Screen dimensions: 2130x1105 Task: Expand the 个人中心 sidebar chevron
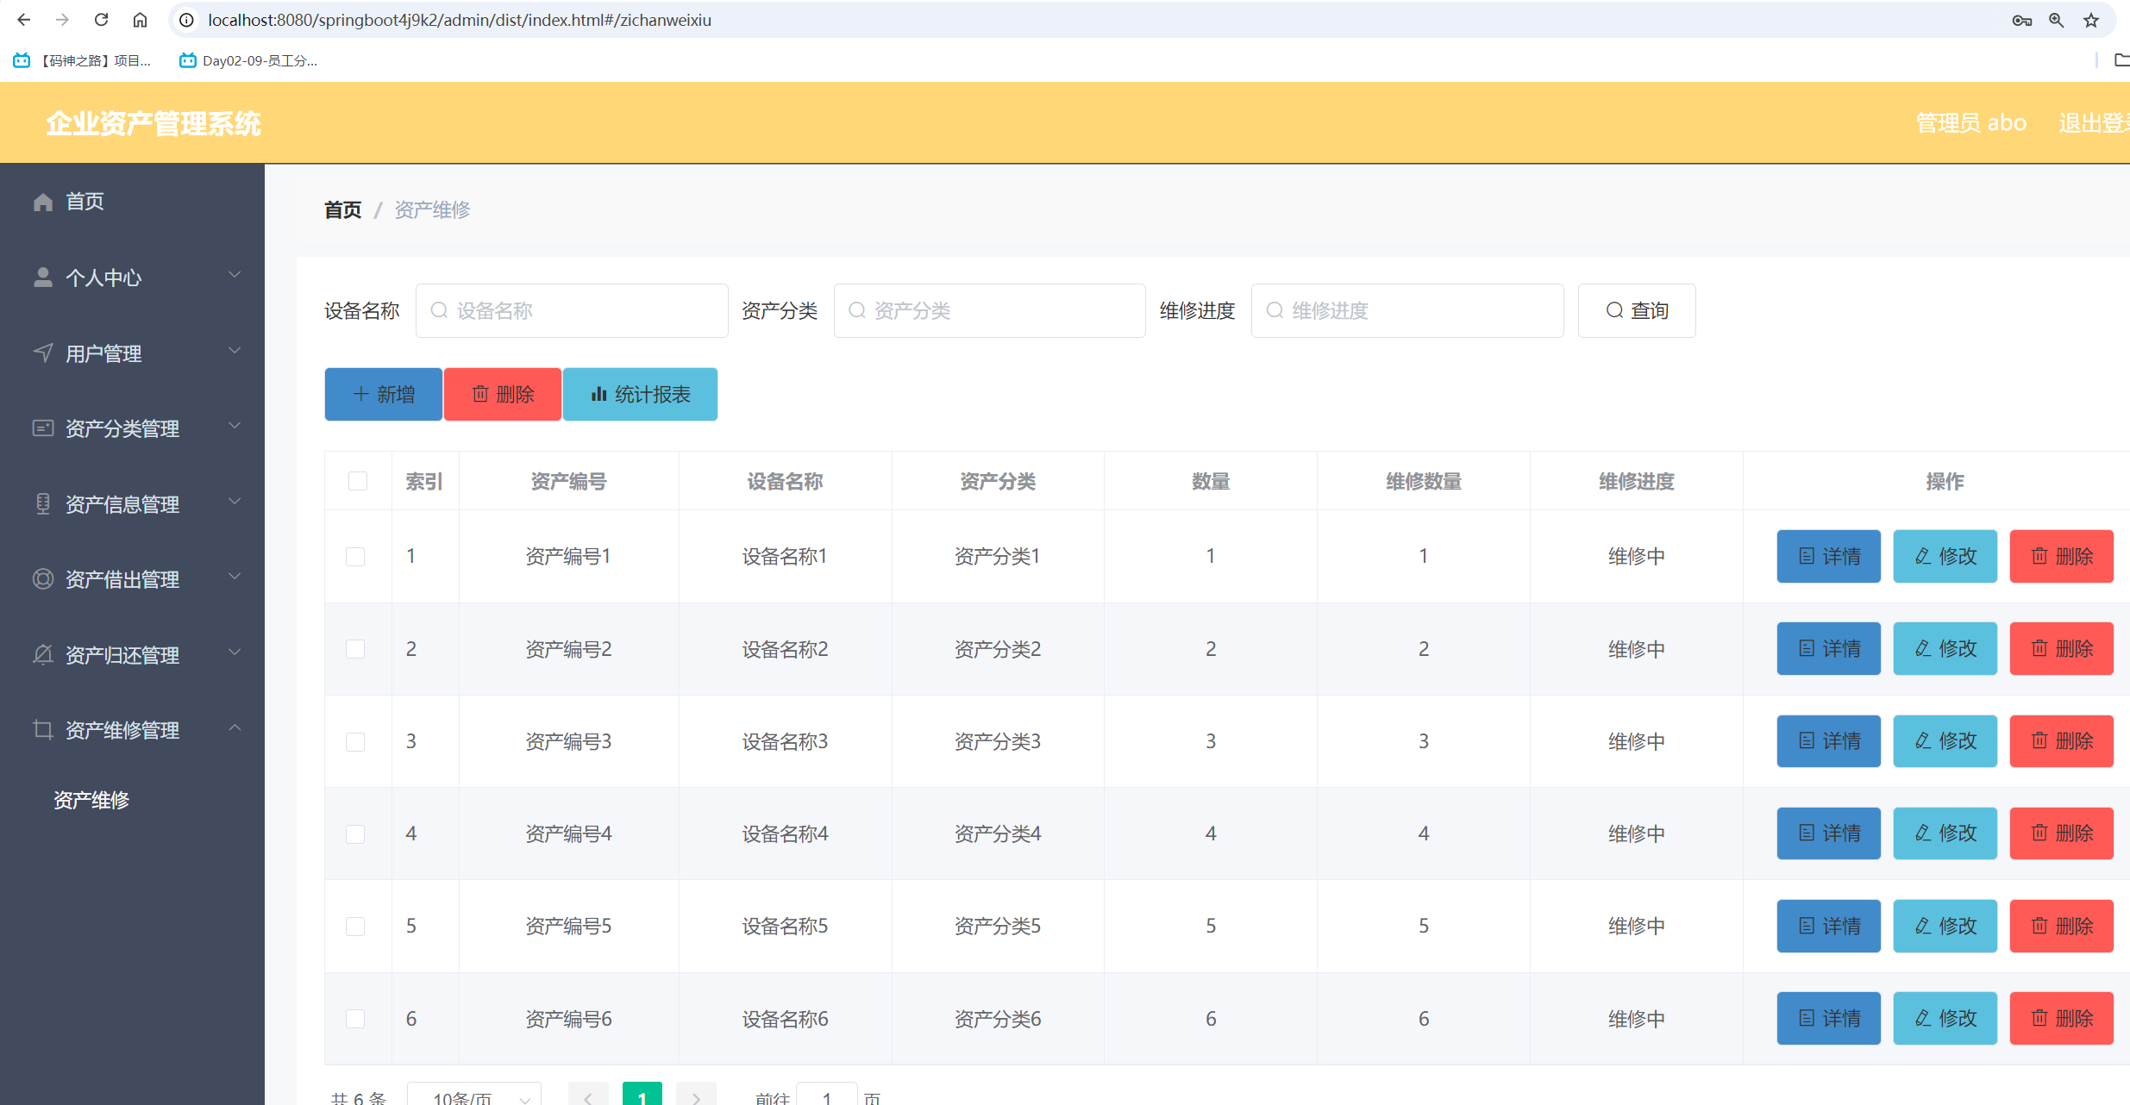pyautogui.click(x=235, y=274)
